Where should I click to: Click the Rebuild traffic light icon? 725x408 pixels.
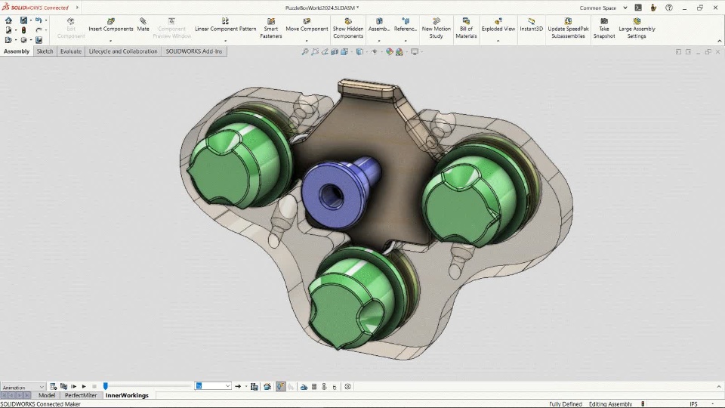click(23, 30)
